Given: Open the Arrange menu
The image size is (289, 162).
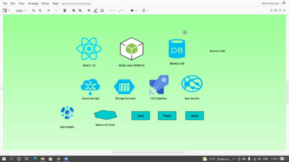Looking at the screenshot, I should click(x=33, y=3).
